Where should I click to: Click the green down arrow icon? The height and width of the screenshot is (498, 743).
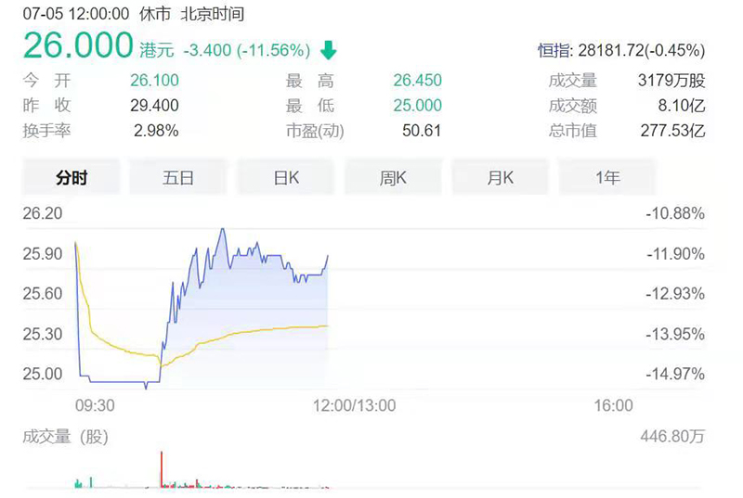[x=328, y=50]
